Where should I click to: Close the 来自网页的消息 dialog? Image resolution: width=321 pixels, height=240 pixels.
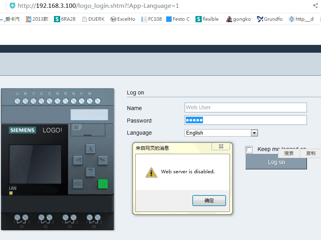click(221, 146)
